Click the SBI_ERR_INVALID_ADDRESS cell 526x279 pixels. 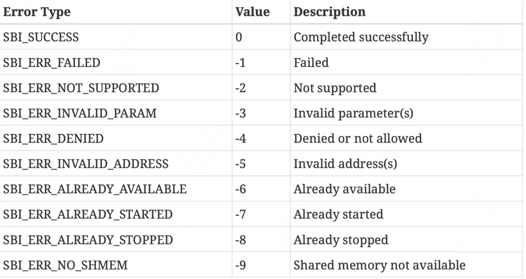pyautogui.click(x=86, y=164)
